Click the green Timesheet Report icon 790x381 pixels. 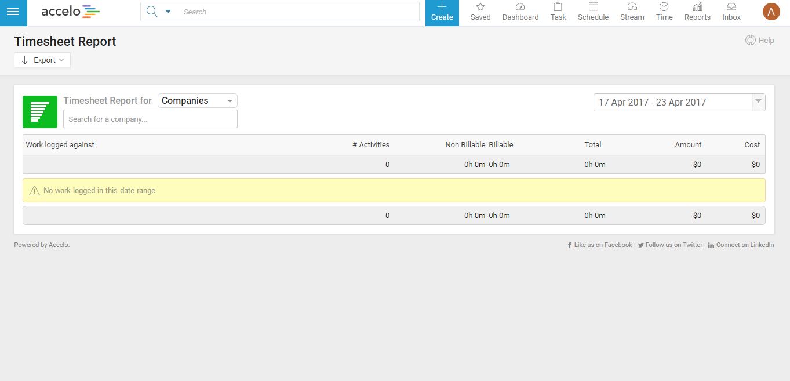click(x=40, y=112)
